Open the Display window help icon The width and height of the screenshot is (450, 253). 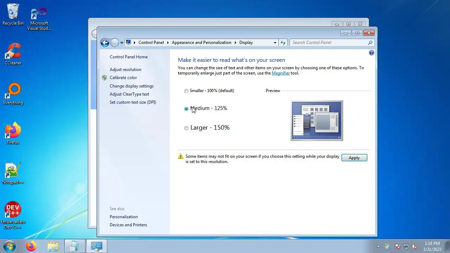[372, 53]
